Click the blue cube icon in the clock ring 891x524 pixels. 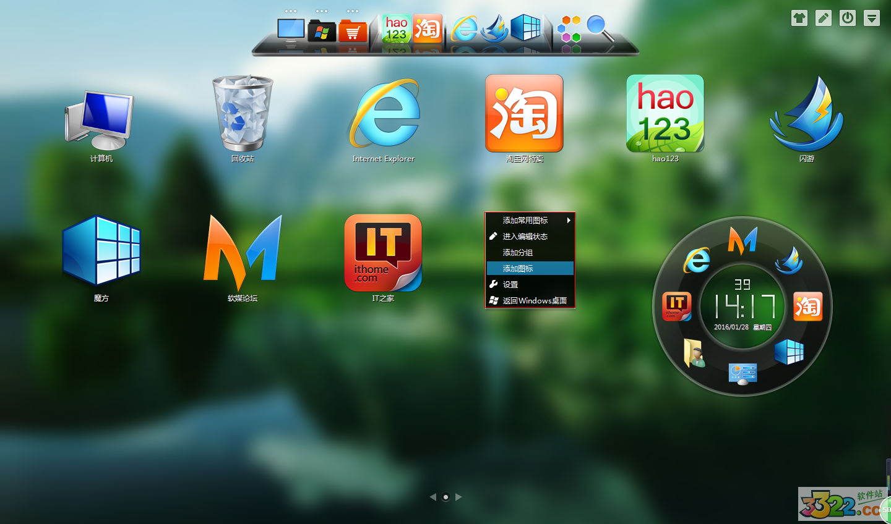[789, 352]
